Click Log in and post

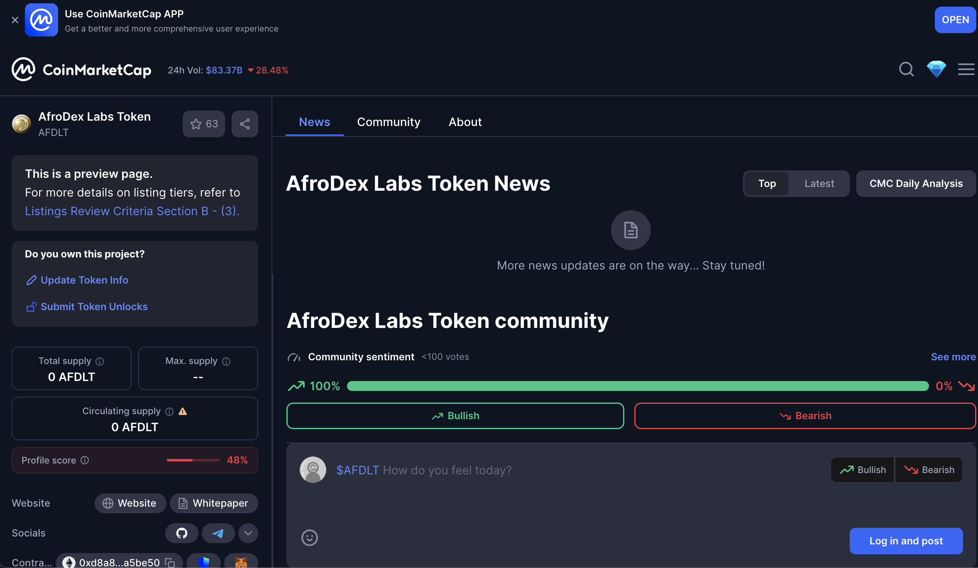(906, 541)
